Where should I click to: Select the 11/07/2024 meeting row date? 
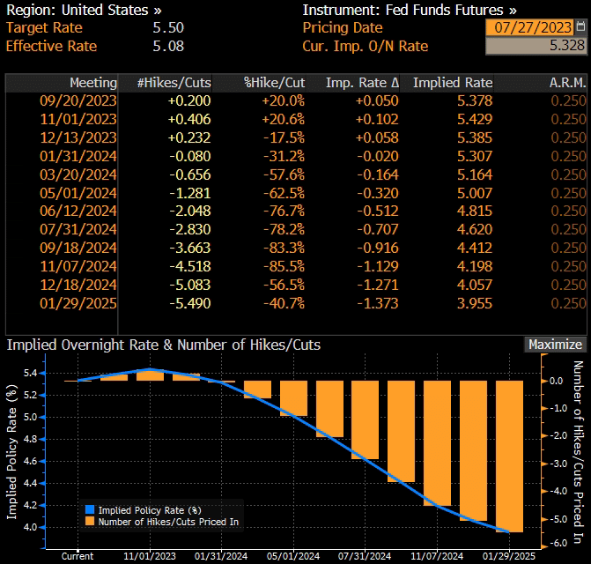pyautogui.click(x=78, y=266)
